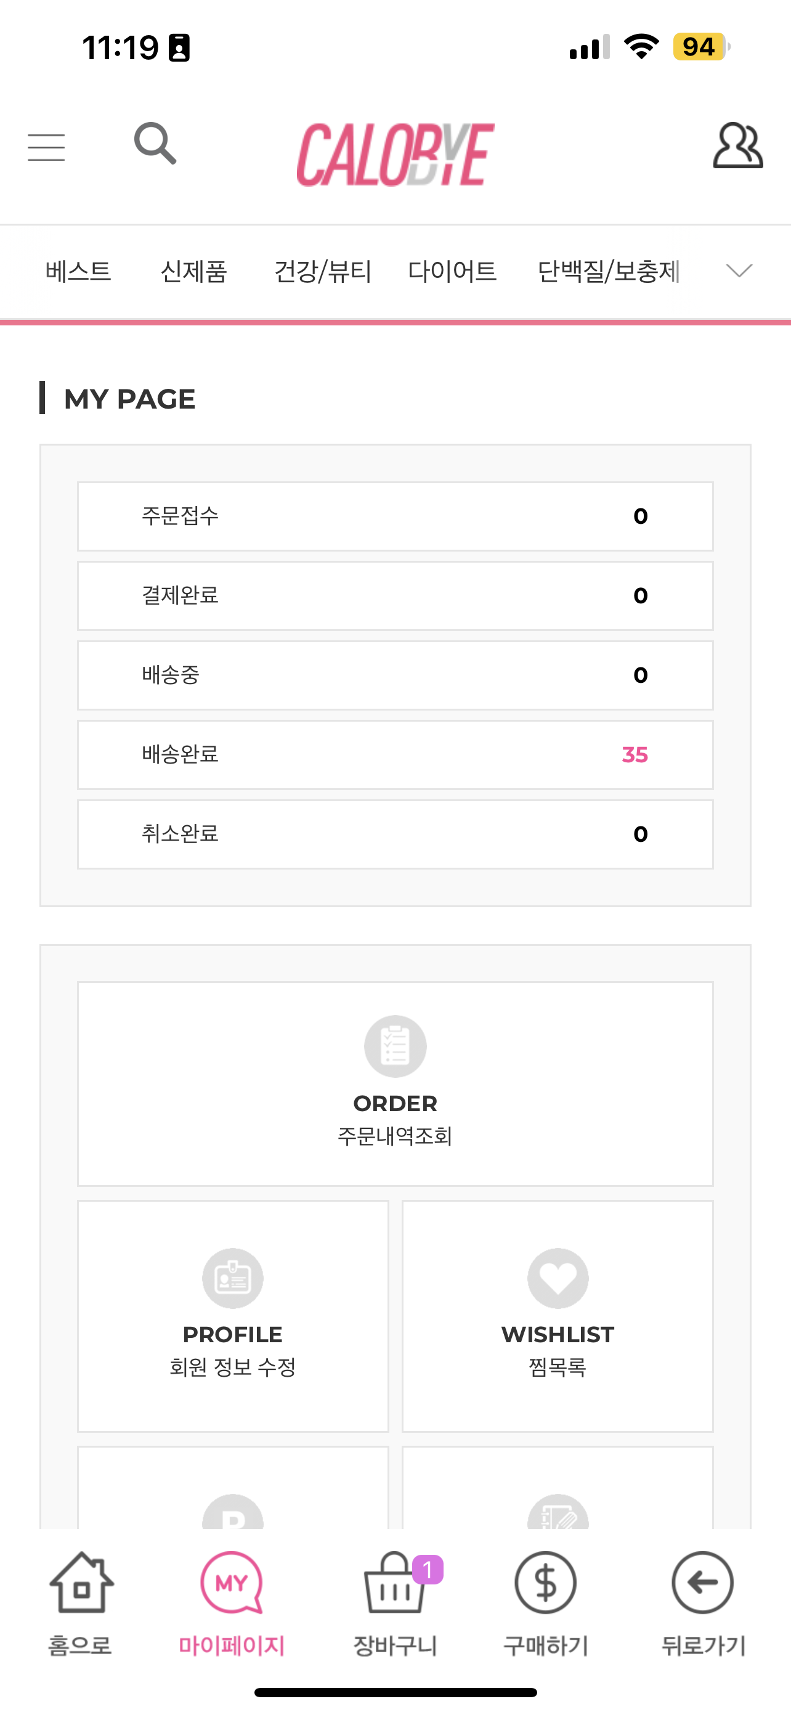Screen dimensions: 791x1712
Task: Open the hamburger menu icon
Action: point(46,147)
